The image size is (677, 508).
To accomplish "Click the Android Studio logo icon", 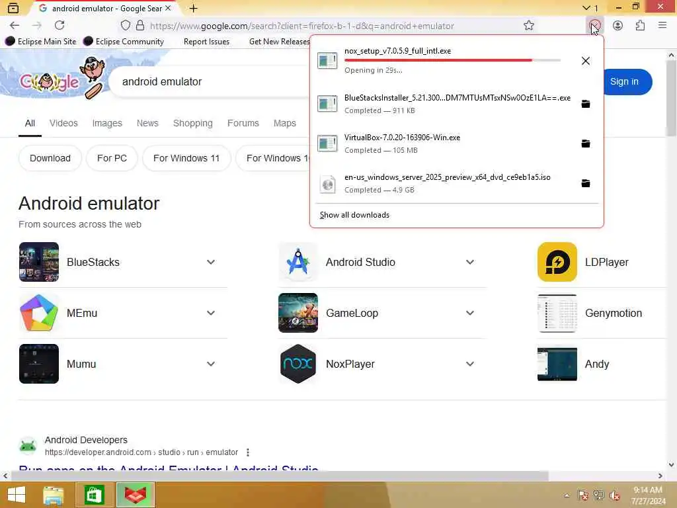I will coord(298,262).
